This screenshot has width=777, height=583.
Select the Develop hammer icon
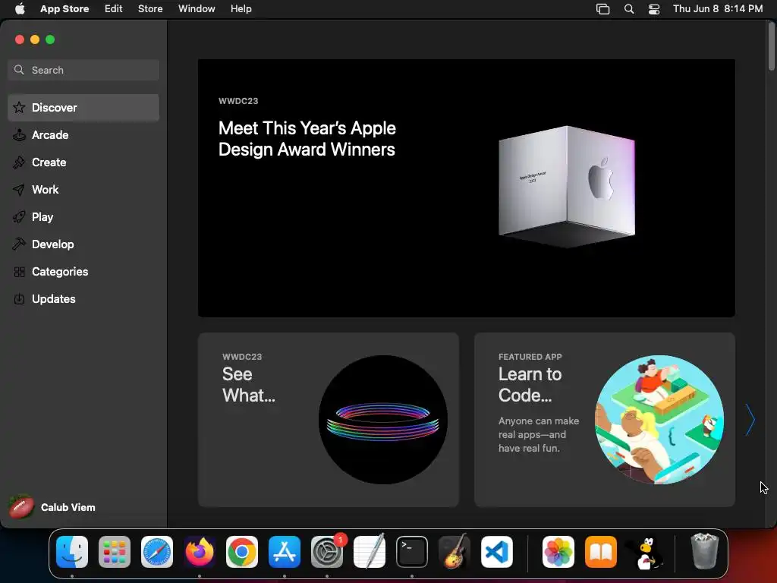coord(19,244)
